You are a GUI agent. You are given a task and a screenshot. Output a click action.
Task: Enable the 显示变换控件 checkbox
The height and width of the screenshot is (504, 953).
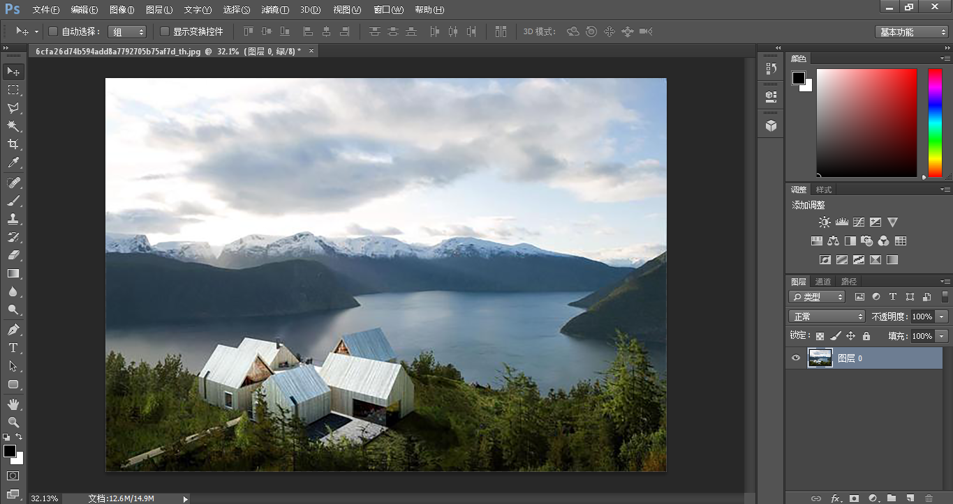pos(165,31)
